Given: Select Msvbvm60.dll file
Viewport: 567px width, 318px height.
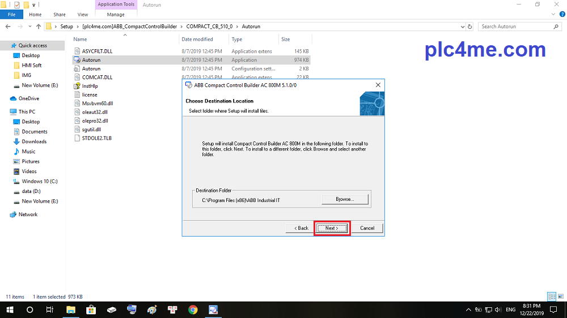Looking at the screenshot, I should pos(98,103).
